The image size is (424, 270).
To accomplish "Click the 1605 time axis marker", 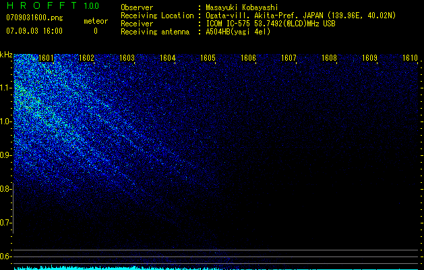I will pos(208,58).
